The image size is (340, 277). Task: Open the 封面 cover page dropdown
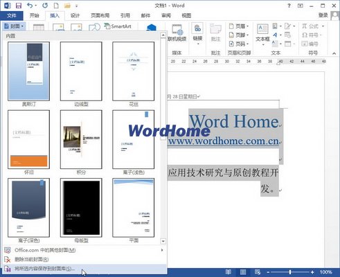(x=14, y=26)
